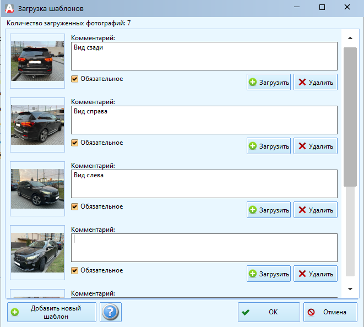Click the vertical scrollbar thumb

point(350,117)
